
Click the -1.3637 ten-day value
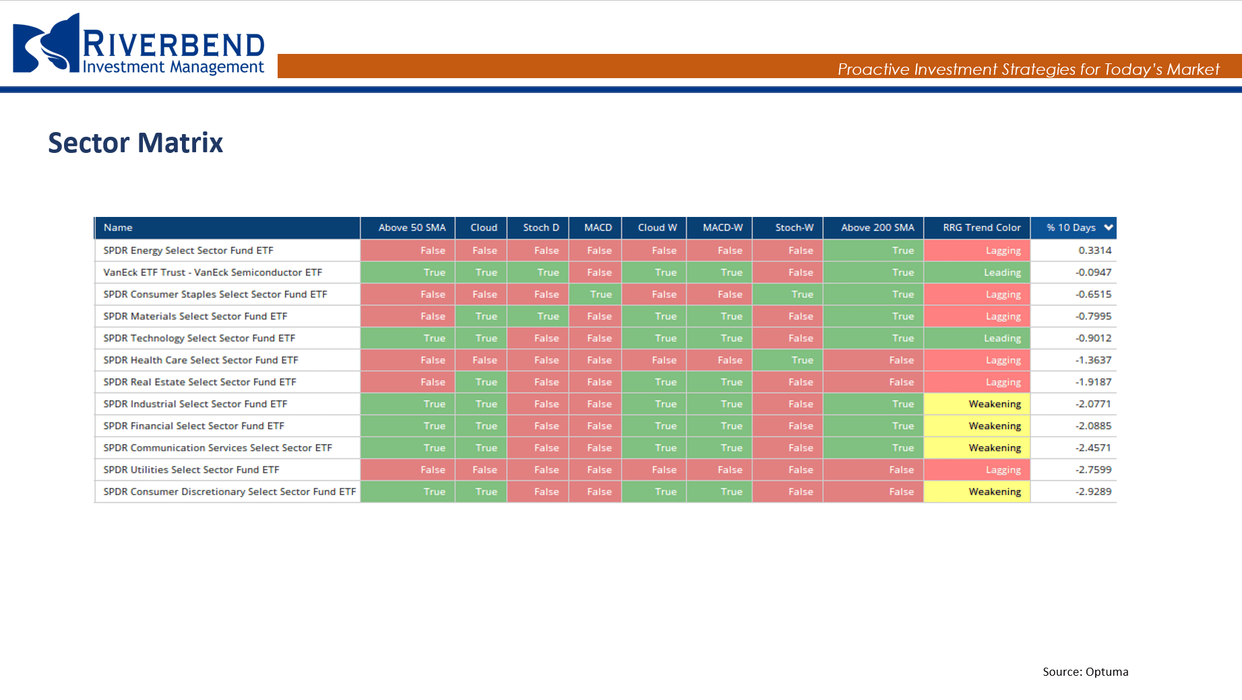click(x=1074, y=360)
